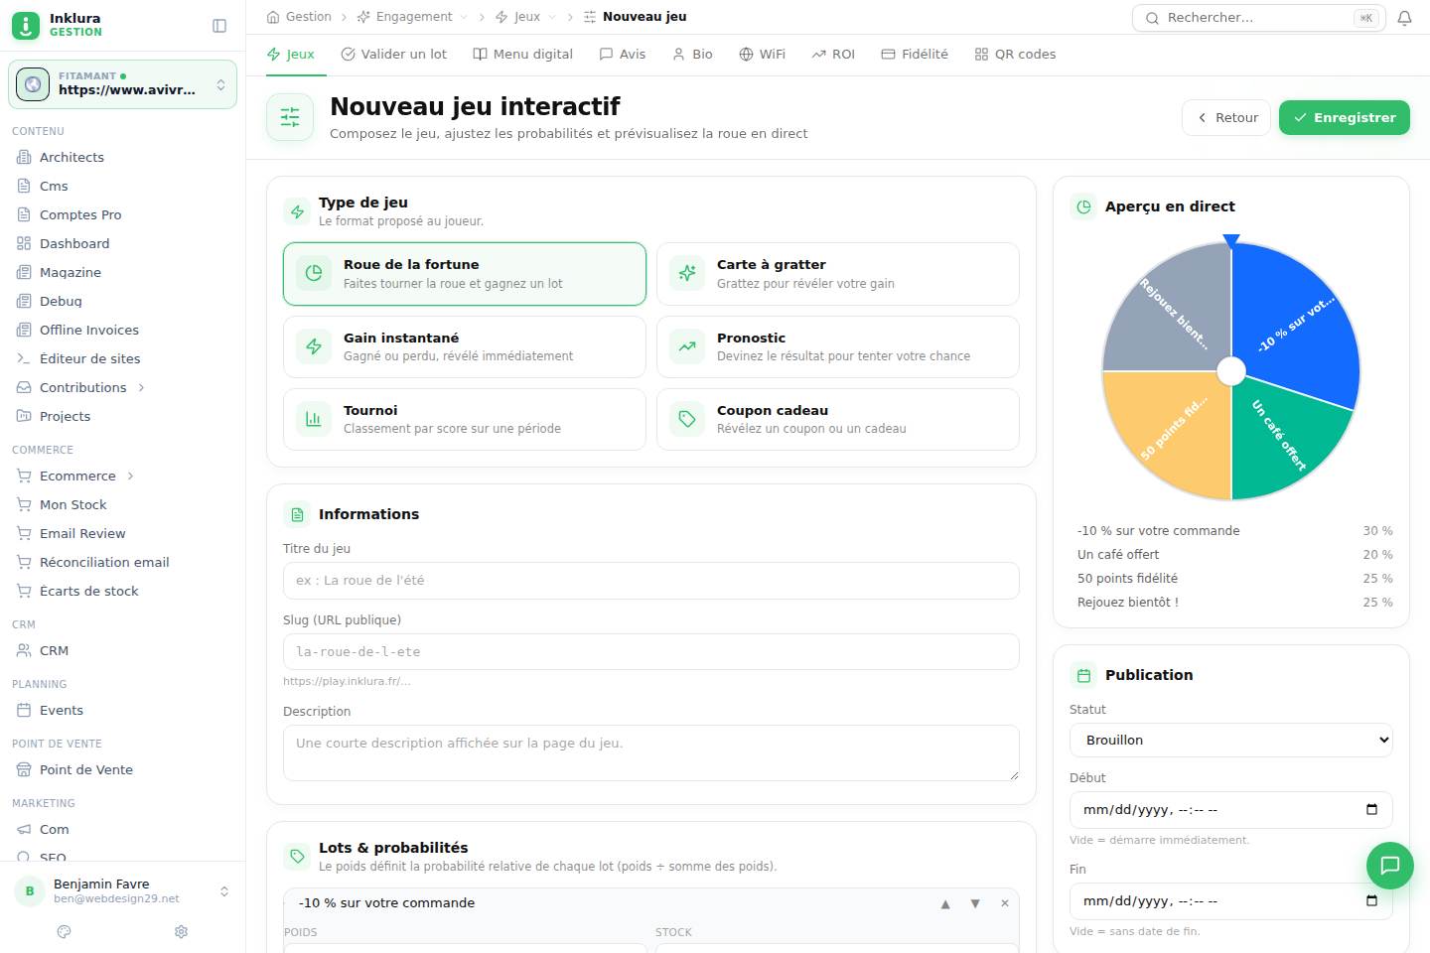Image resolution: width=1430 pixels, height=953 pixels.
Task: Select Carte à gratter game type
Action: [x=838, y=274]
